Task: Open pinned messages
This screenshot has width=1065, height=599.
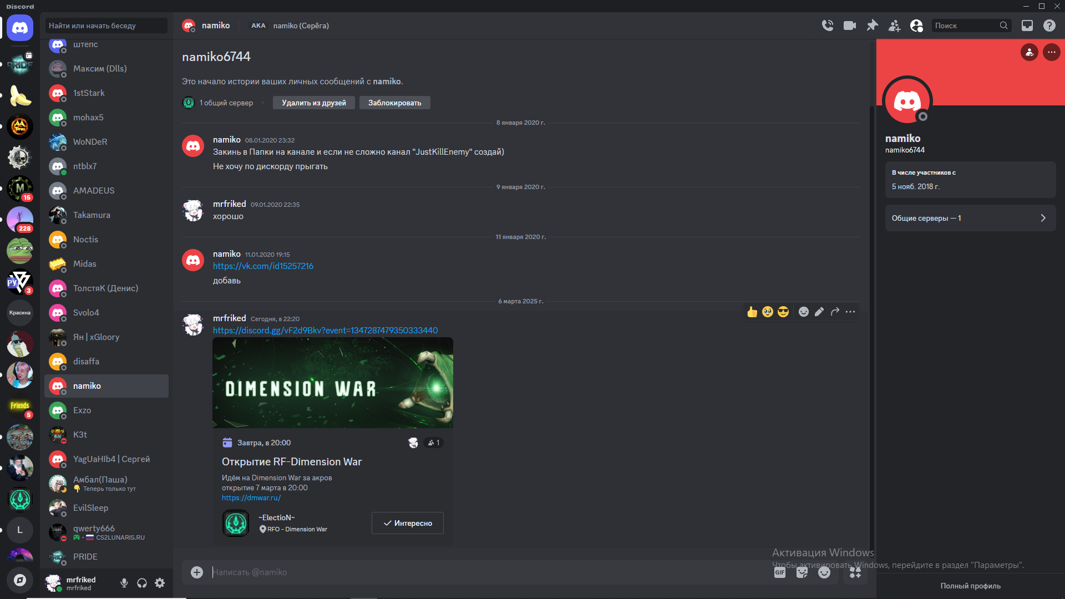Action: tap(872, 26)
